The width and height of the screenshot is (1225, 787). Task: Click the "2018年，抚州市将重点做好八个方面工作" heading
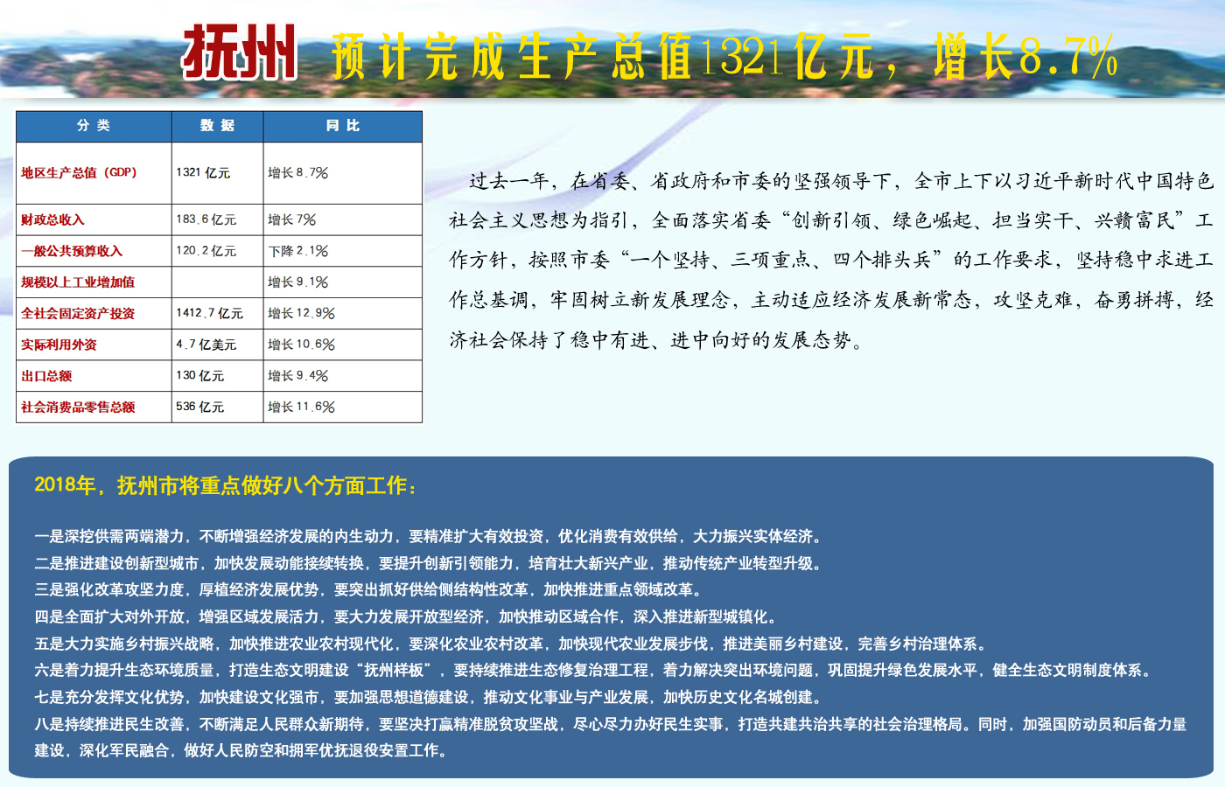pyautogui.click(x=226, y=485)
